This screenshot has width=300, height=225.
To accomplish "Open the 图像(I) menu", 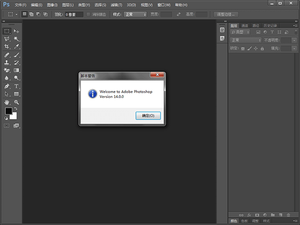I will [52, 5].
